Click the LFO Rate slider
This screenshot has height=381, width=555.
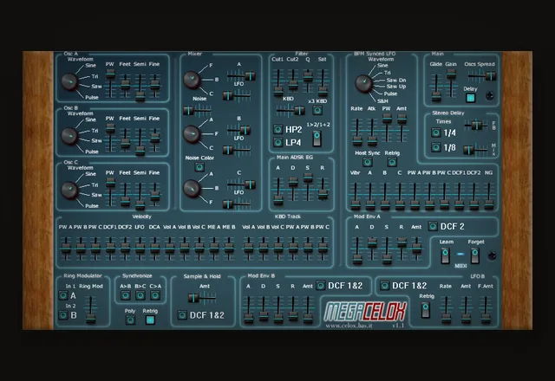pyautogui.click(x=357, y=132)
